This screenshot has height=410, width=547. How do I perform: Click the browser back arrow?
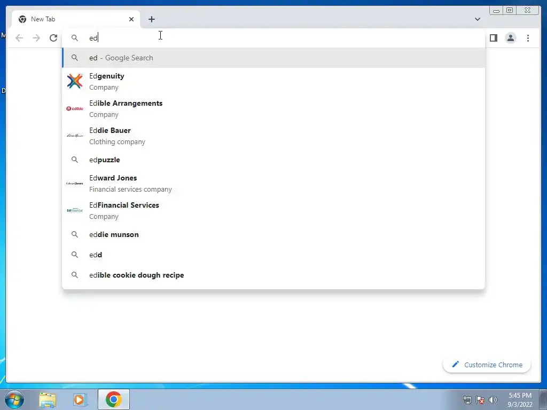[19, 38]
